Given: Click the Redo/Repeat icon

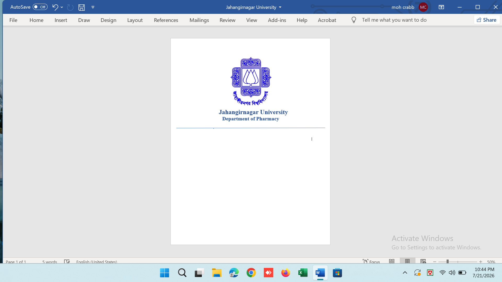Looking at the screenshot, I should coord(70,7).
